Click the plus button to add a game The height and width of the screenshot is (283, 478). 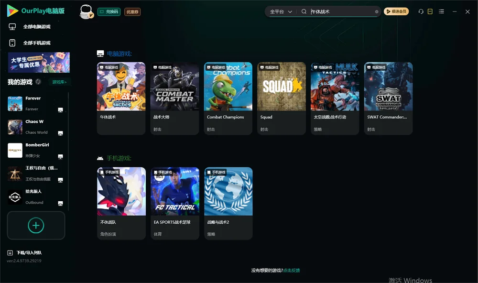point(36,225)
